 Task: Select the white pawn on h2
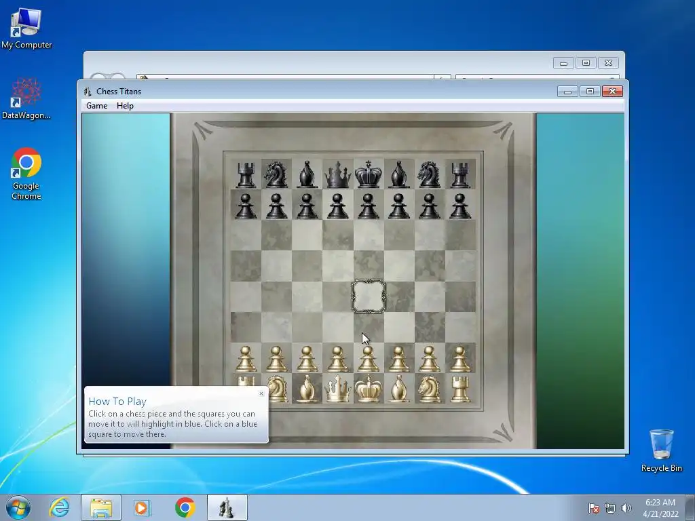tap(460, 359)
